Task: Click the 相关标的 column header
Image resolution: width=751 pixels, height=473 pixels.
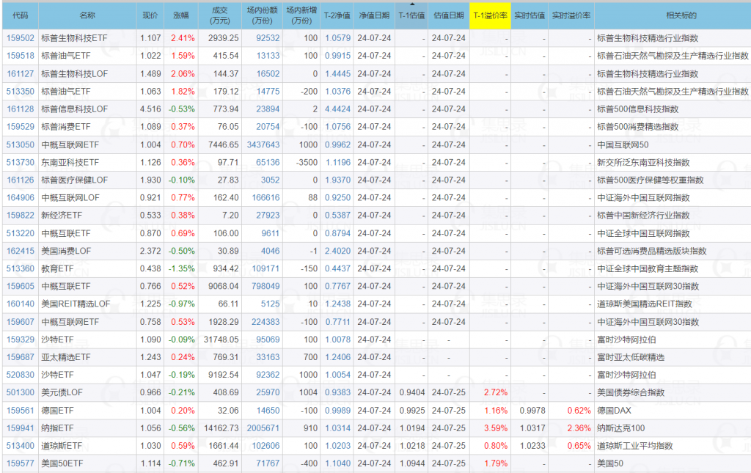Action: tap(672, 15)
